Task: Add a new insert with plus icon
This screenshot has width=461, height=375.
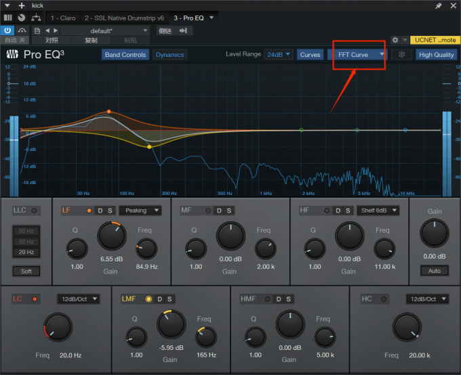Action: tap(22, 5)
